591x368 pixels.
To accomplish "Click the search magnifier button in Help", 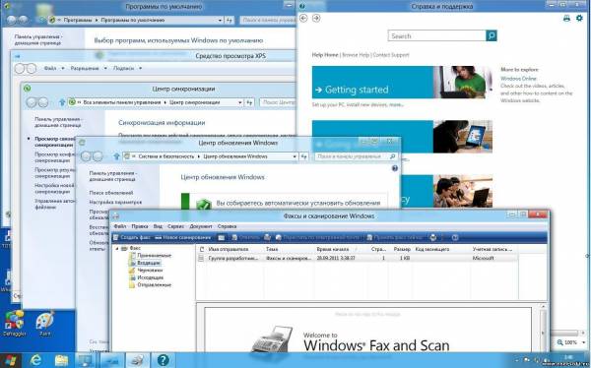I will click(492, 35).
